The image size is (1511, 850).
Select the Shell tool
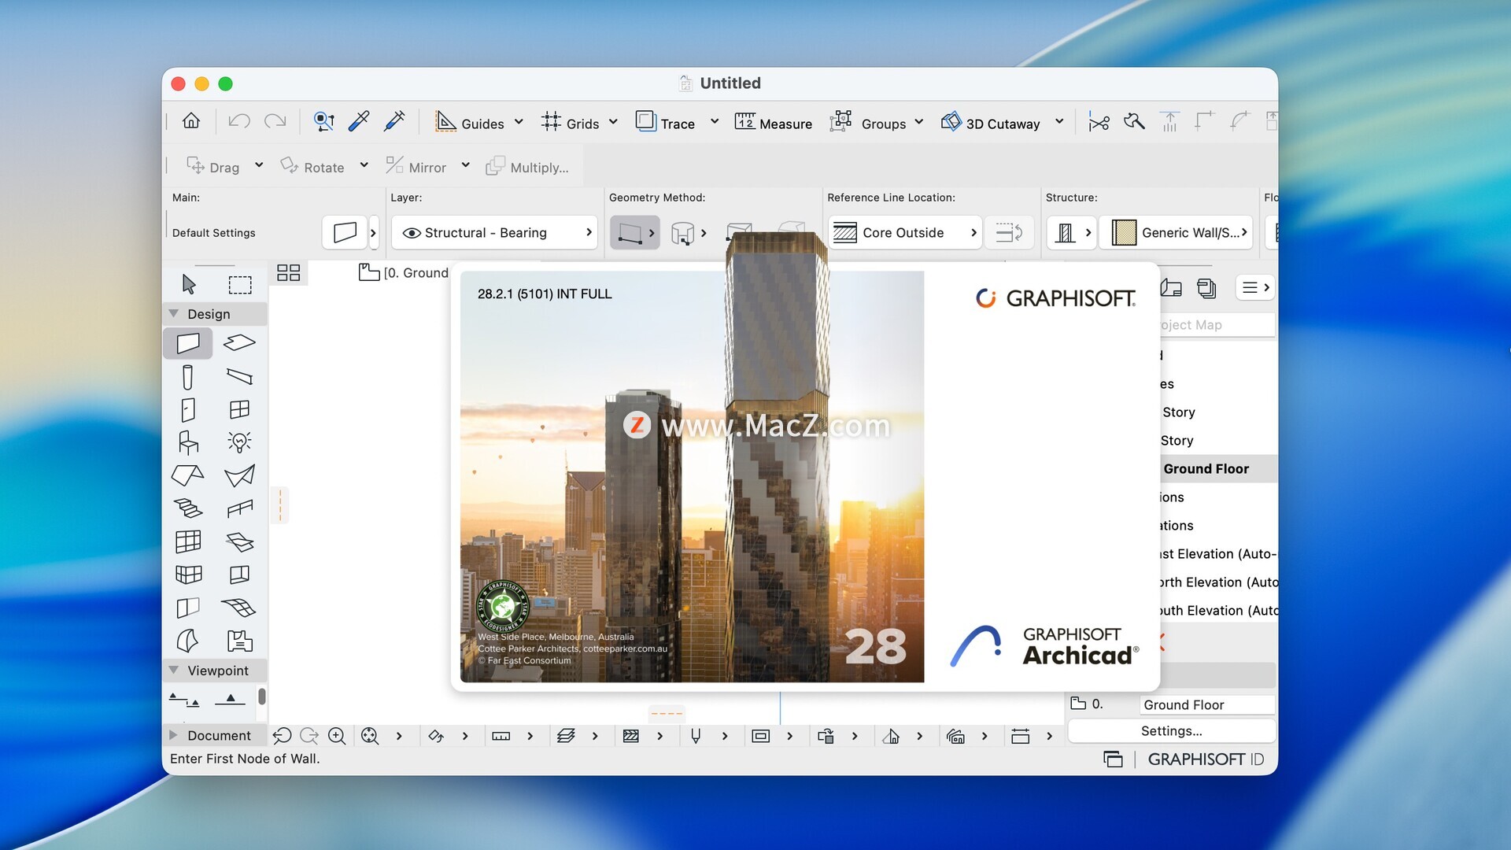pyautogui.click(x=239, y=475)
